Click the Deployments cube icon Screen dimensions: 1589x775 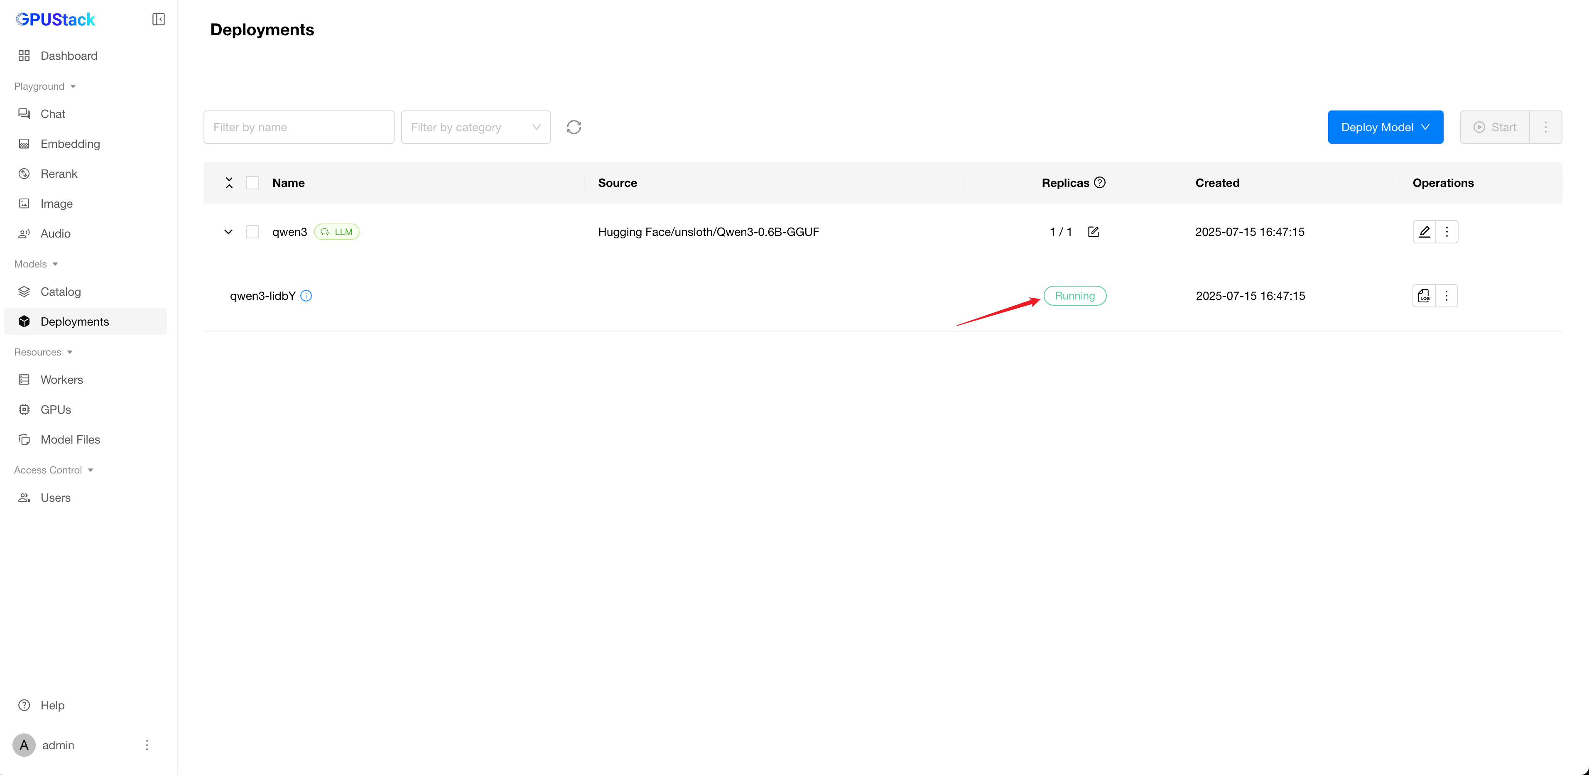[24, 321]
